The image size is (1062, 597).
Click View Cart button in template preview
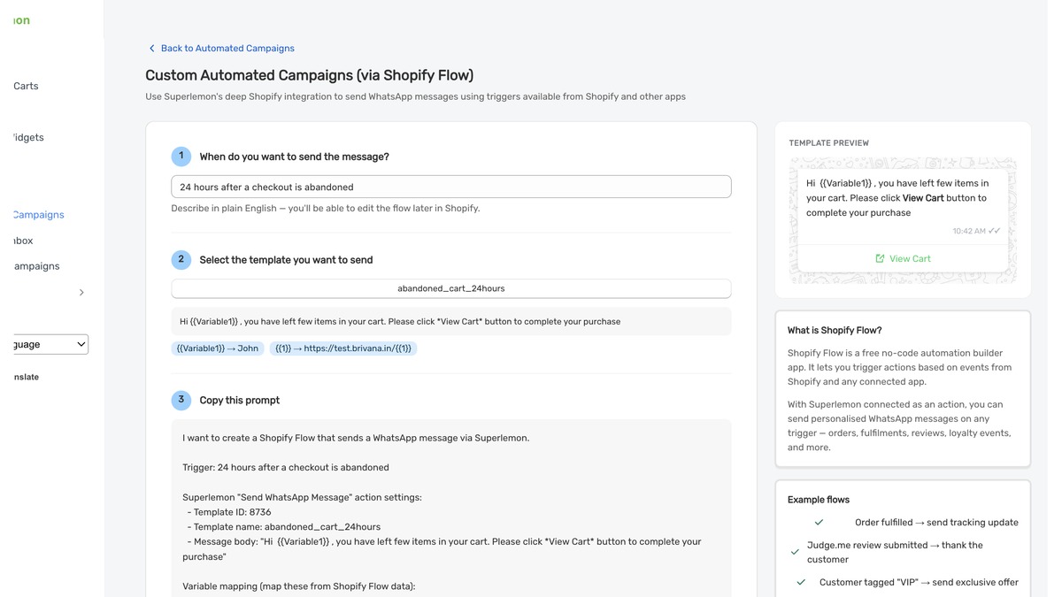click(903, 258)
